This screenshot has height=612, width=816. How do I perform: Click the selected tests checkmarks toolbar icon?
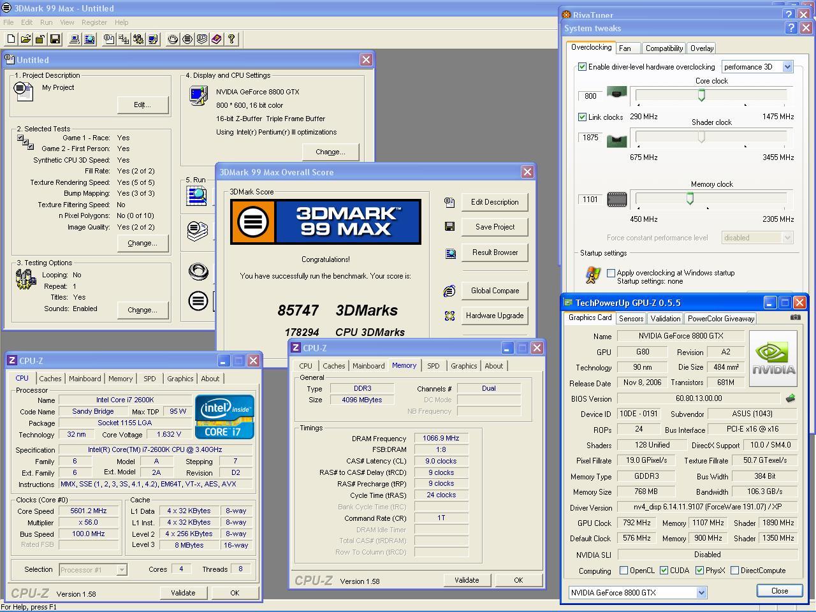(x=124, y=39)
